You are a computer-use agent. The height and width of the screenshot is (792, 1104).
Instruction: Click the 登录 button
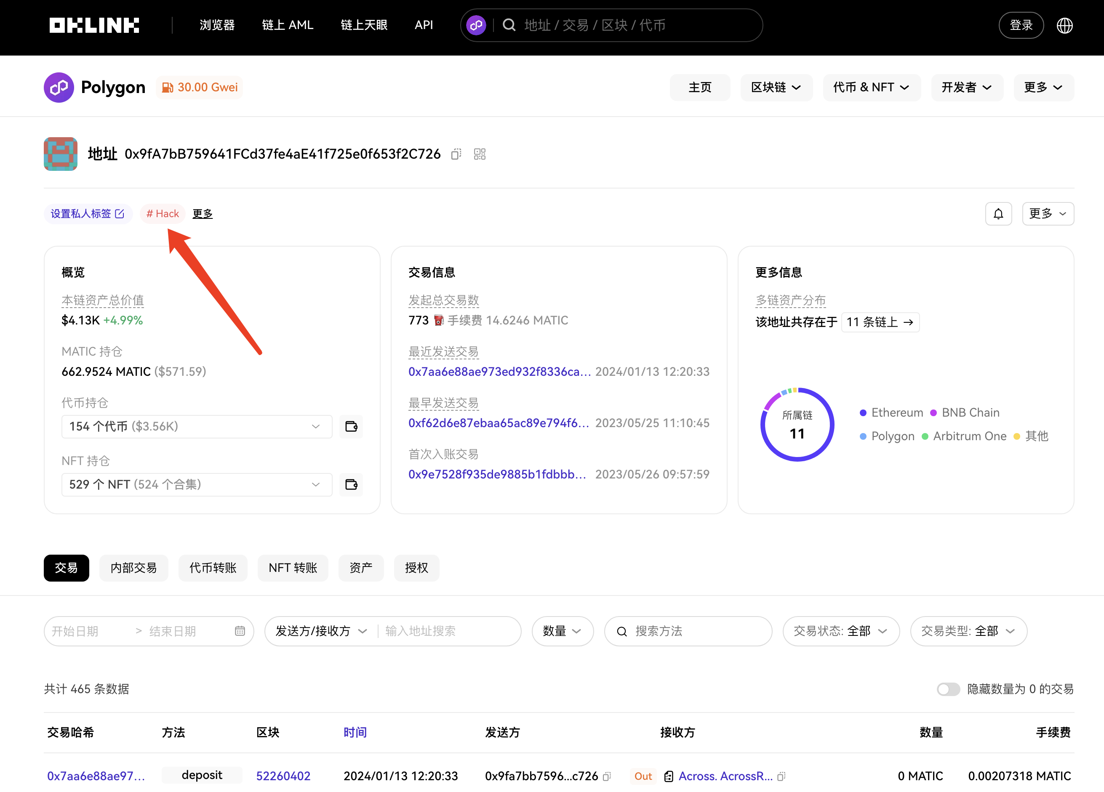pos(1021,25)
